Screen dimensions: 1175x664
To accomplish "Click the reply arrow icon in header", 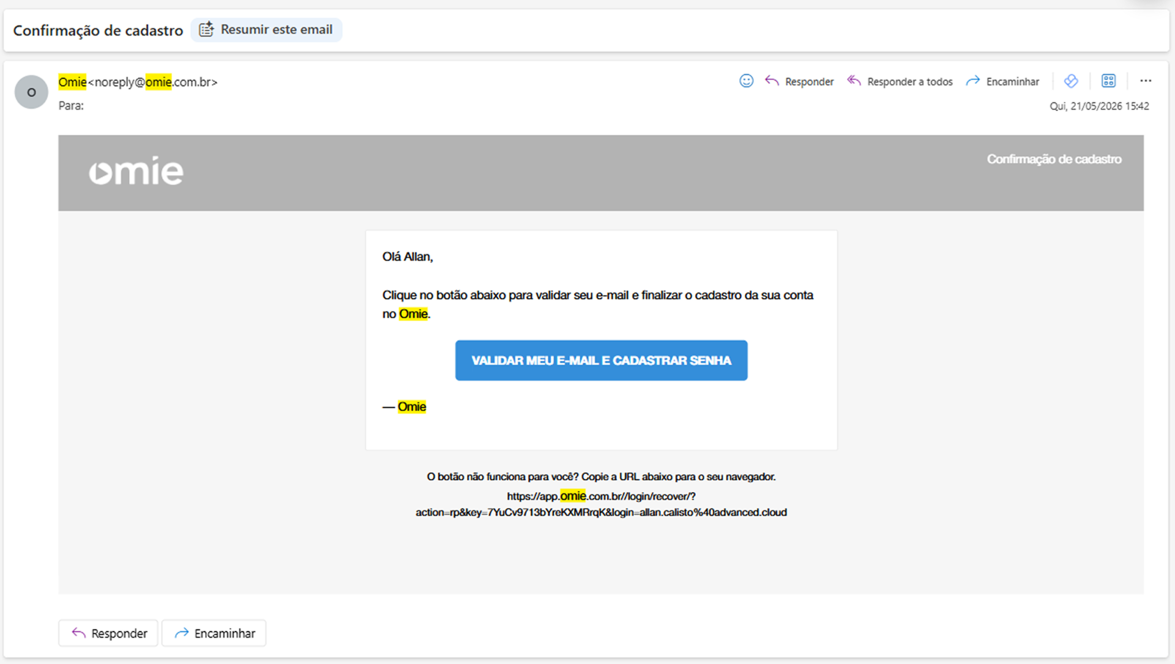I will (x=772, y=81).
